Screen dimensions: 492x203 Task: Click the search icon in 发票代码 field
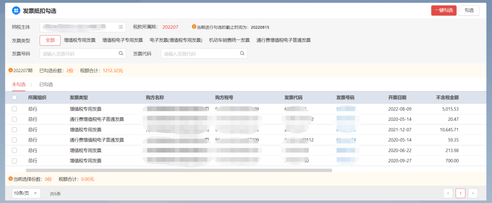pyautogui.click(x=242, y=54)
